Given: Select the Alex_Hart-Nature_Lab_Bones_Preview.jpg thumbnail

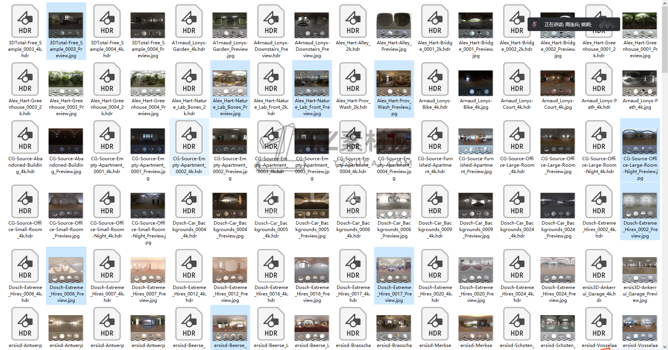Looking at the screenshot, I should click(230, 83).
